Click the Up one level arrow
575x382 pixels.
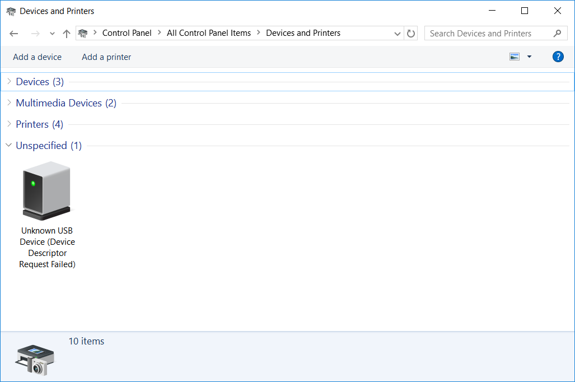coord(67,34)
